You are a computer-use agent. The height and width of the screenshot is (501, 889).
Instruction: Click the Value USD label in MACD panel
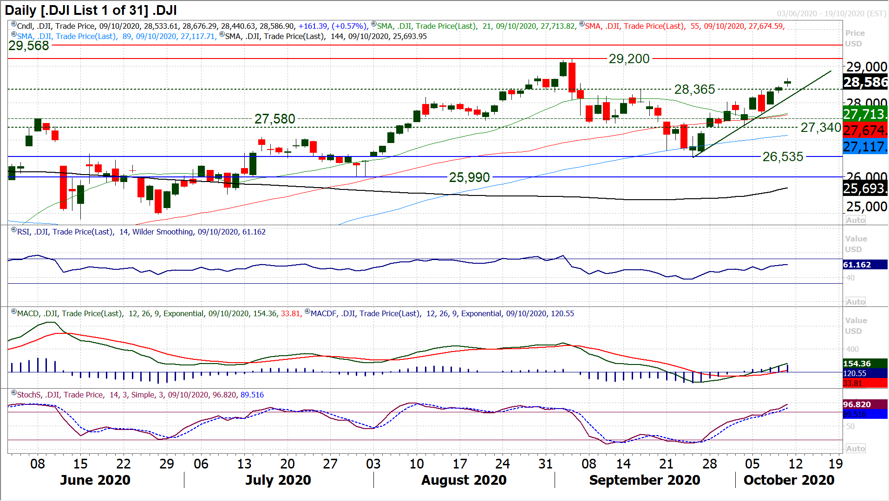(856, 326)
